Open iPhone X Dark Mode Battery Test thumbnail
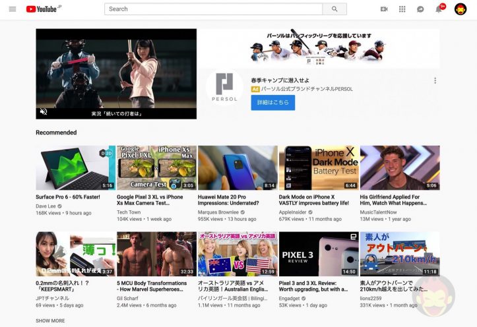 pyautogui.click(x=319, y=167)
